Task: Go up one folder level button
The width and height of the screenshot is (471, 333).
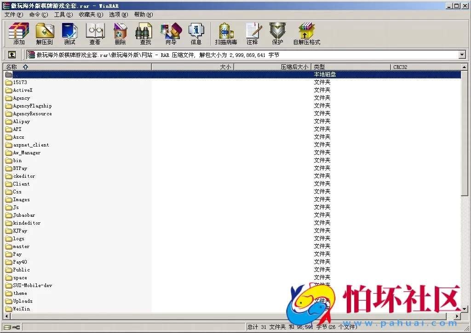Action: (x=12, y=55)
